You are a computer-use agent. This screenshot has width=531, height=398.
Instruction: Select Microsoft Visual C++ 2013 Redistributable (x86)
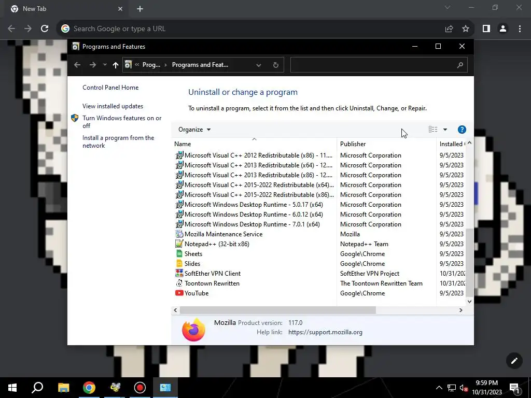click(x=254, y=175)
